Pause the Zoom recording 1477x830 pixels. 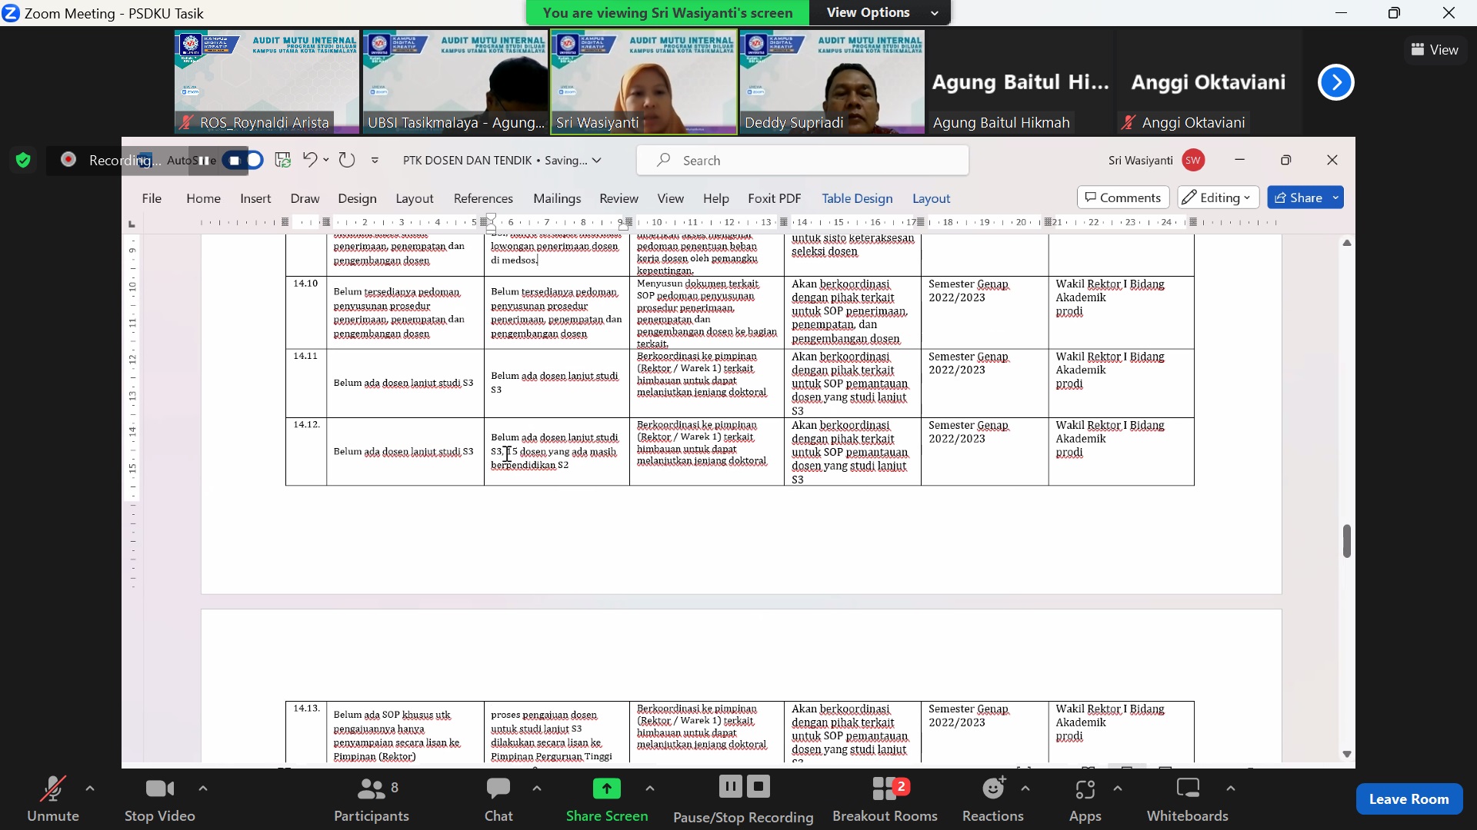click(x=730, y=786)
